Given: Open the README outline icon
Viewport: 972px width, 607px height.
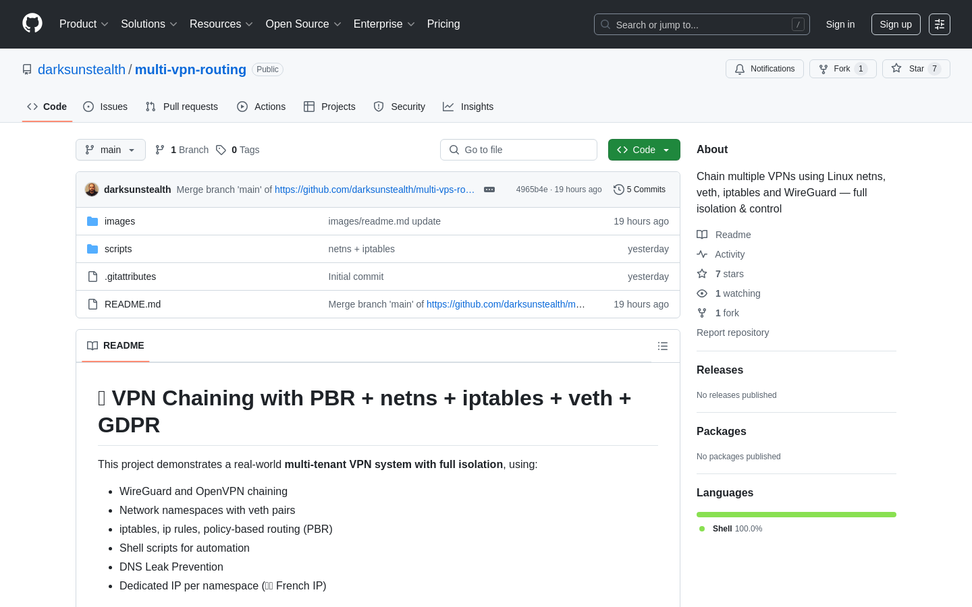Looking at the screenshot, I should [663, 346].
